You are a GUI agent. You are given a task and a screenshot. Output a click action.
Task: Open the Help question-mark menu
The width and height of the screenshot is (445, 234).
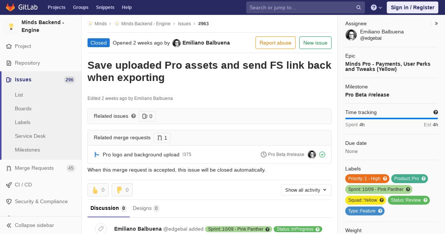pyautogui.click(x=376, y=7)
